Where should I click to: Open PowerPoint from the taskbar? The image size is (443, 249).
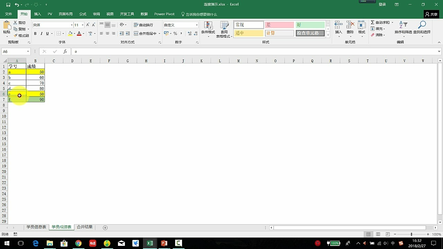point(164,243)
